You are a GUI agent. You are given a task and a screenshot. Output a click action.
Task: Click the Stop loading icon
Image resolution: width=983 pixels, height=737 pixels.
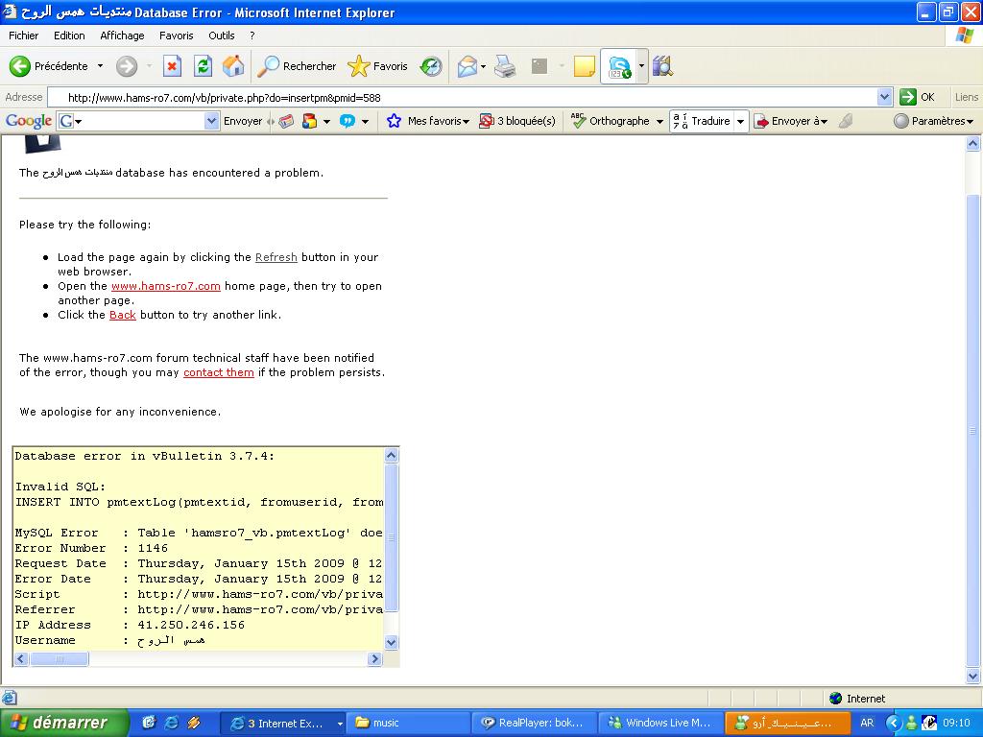(173, 66)
